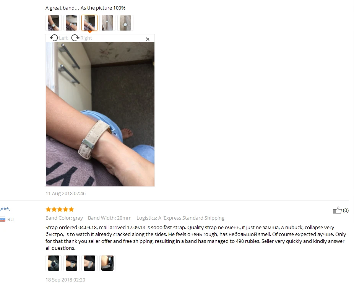The image size is (354, 283).
Task: Open fifth thumbnail of top review
Action: [125, 23]
